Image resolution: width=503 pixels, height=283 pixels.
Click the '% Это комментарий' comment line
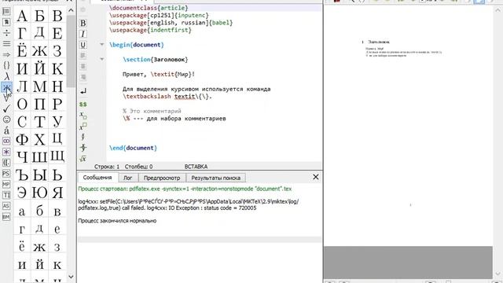(x=152, y=111)
